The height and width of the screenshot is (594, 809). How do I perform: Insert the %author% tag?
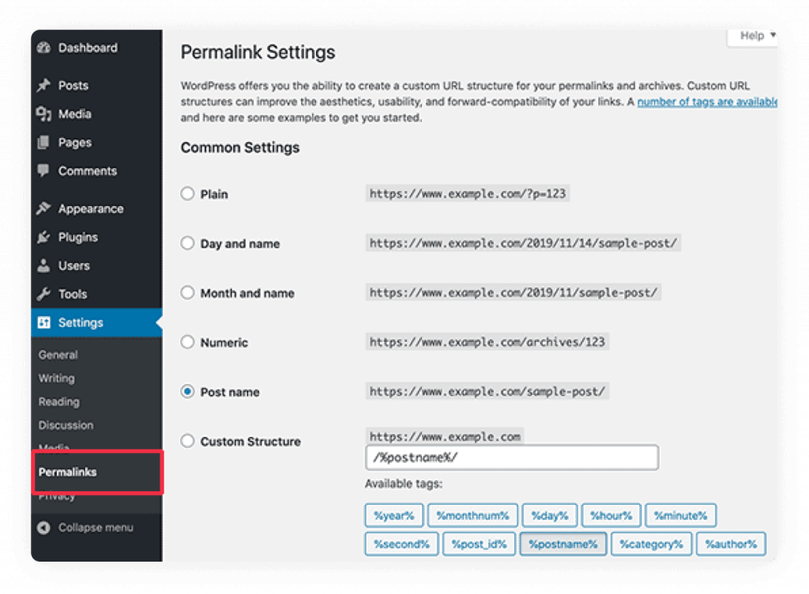731,544
